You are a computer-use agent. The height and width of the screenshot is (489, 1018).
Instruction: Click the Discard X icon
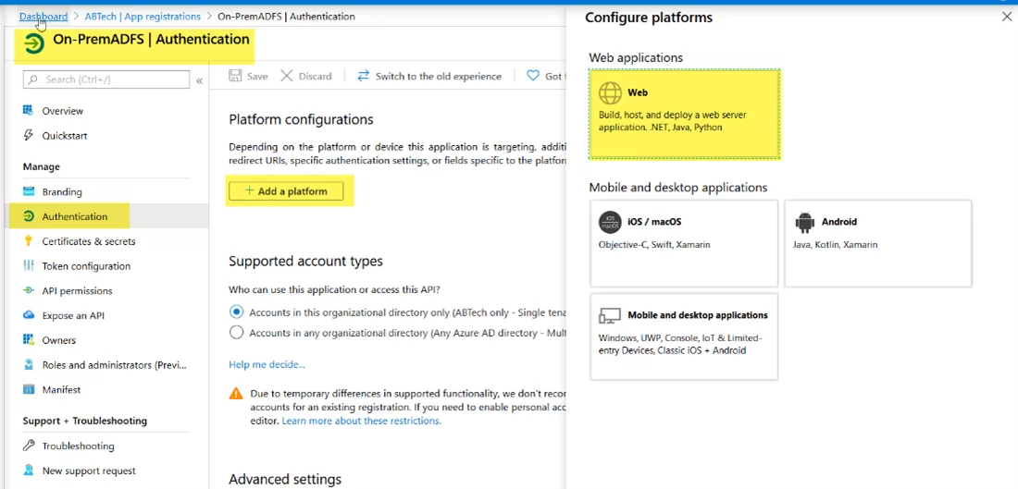pos(287,76)
